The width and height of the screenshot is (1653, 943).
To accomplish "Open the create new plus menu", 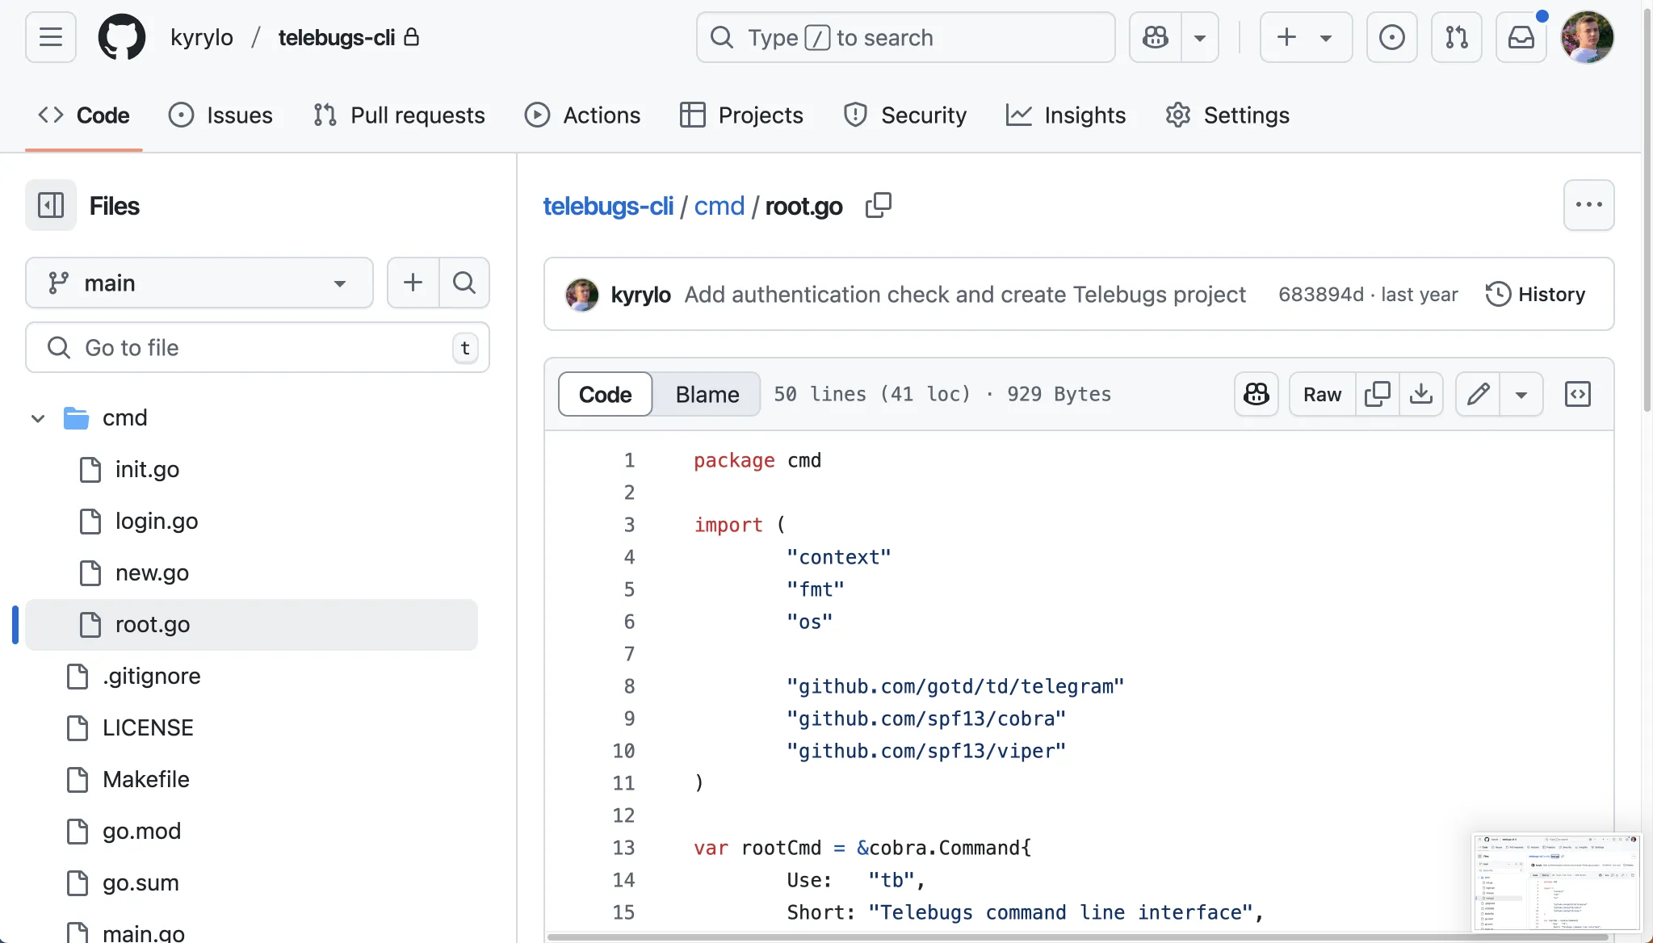I will (x=1306, y=37).
